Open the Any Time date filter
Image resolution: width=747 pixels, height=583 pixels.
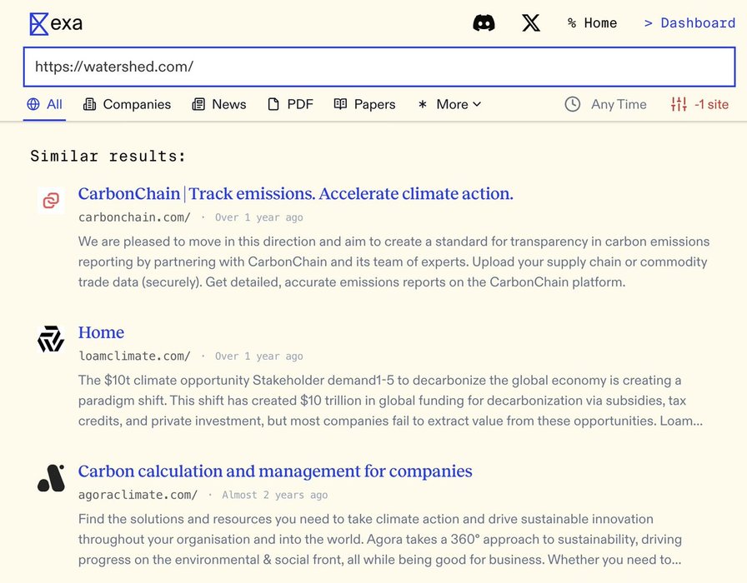pos(605,104)
